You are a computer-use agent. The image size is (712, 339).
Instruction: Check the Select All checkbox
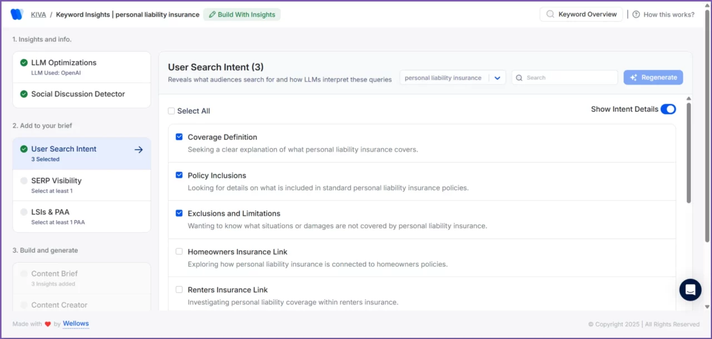pos(171,111)
